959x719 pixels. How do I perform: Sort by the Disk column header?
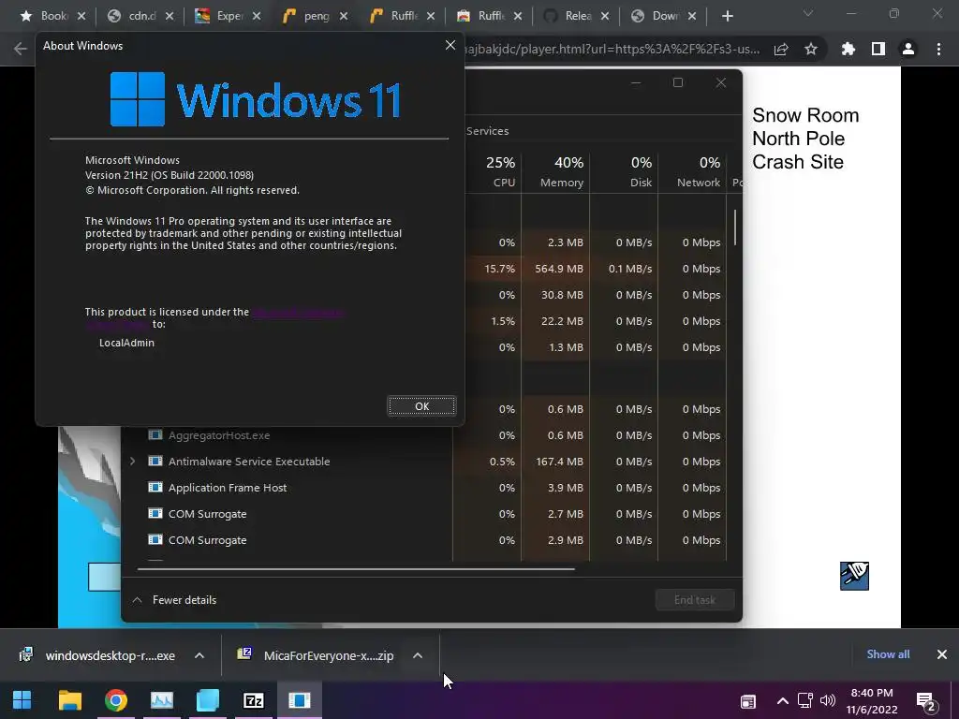(x=624, y=171)
